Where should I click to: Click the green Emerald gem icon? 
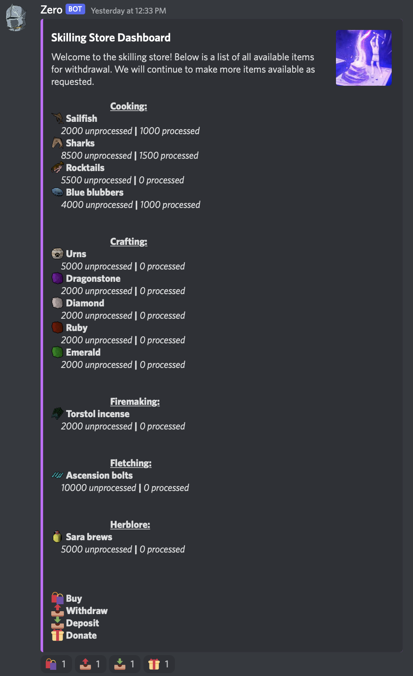(57, 352)
